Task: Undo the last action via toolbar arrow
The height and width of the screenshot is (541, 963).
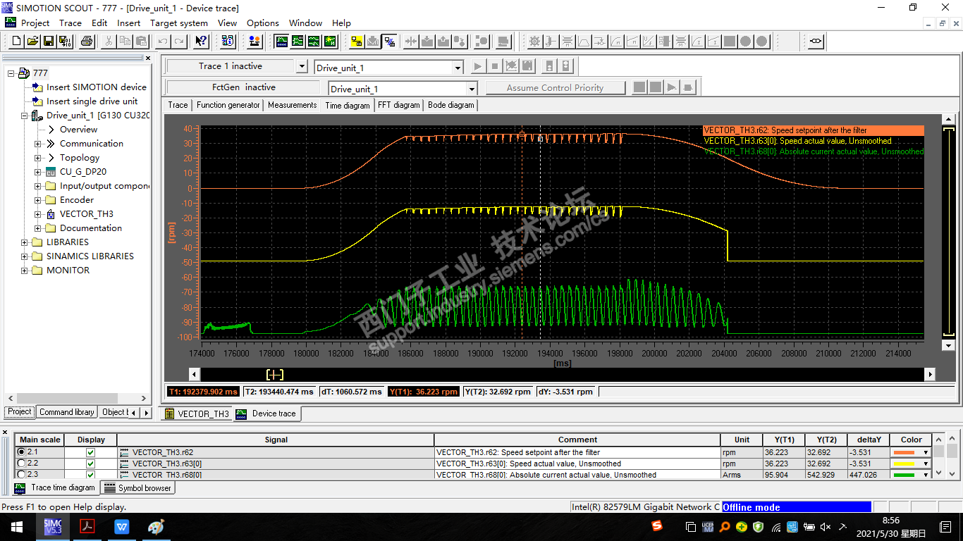Action: tap(163, 42)
